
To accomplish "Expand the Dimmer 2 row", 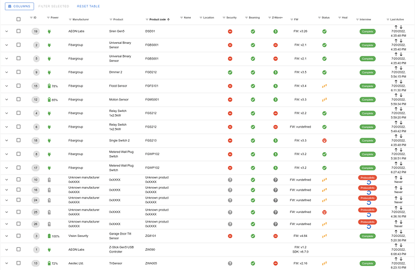I will (7, 72).
